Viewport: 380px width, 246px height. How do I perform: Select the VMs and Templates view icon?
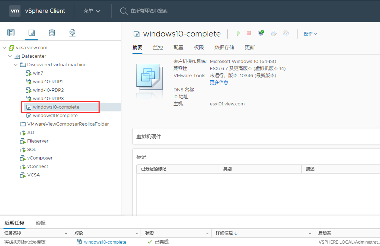pos(32,33)
